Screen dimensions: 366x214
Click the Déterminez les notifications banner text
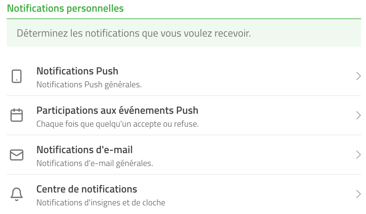tap(134, 33)
